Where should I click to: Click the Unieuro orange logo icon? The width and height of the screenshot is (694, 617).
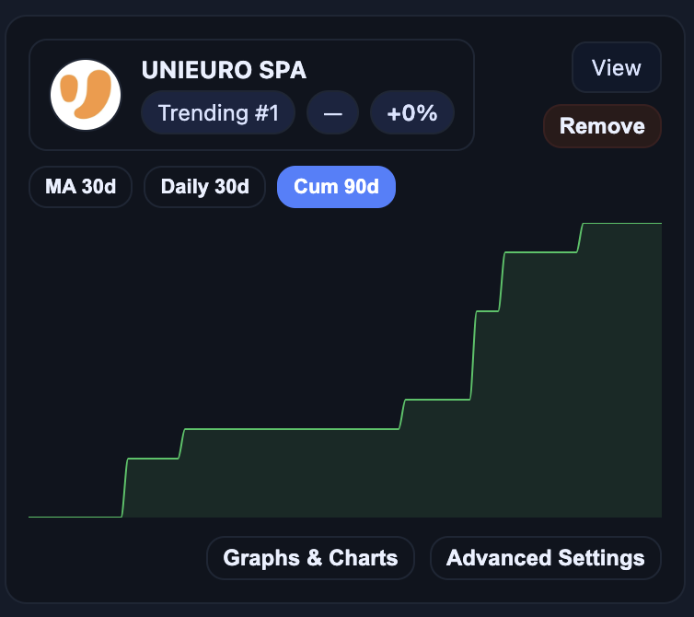click(x=86, y=95)
